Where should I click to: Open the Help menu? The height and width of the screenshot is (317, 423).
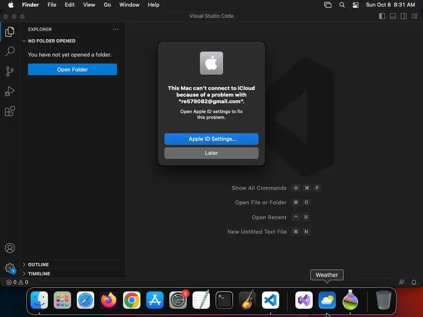tap(154, 5)
